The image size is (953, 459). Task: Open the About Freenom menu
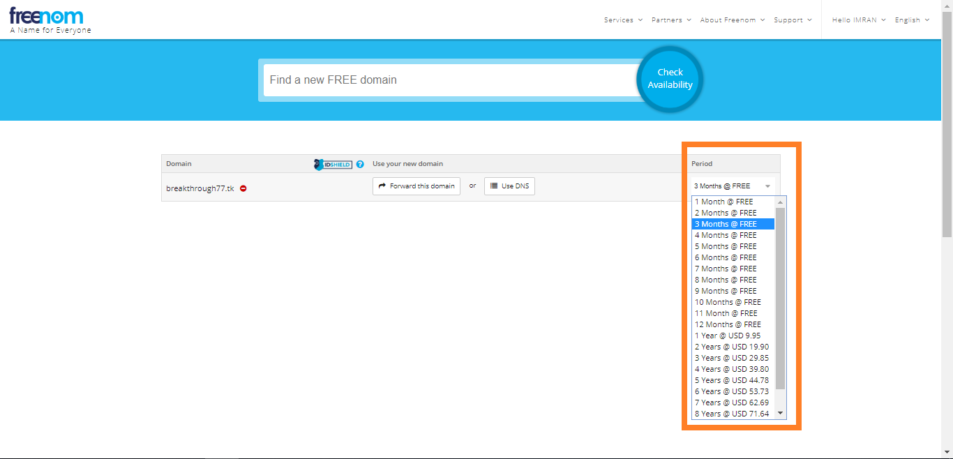click(x=733, y=20)
